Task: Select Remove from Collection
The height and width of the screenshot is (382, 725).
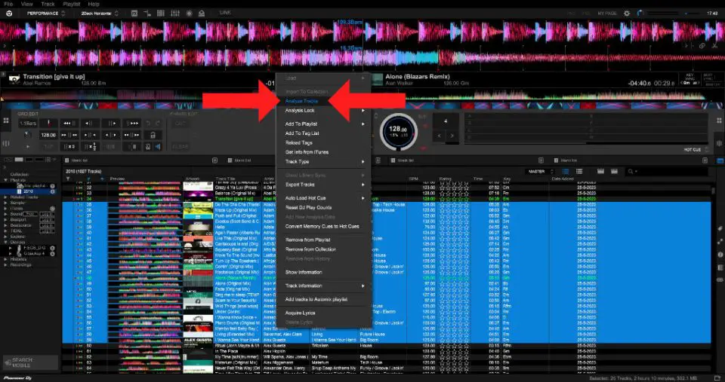Action: (x=310, y=249)
